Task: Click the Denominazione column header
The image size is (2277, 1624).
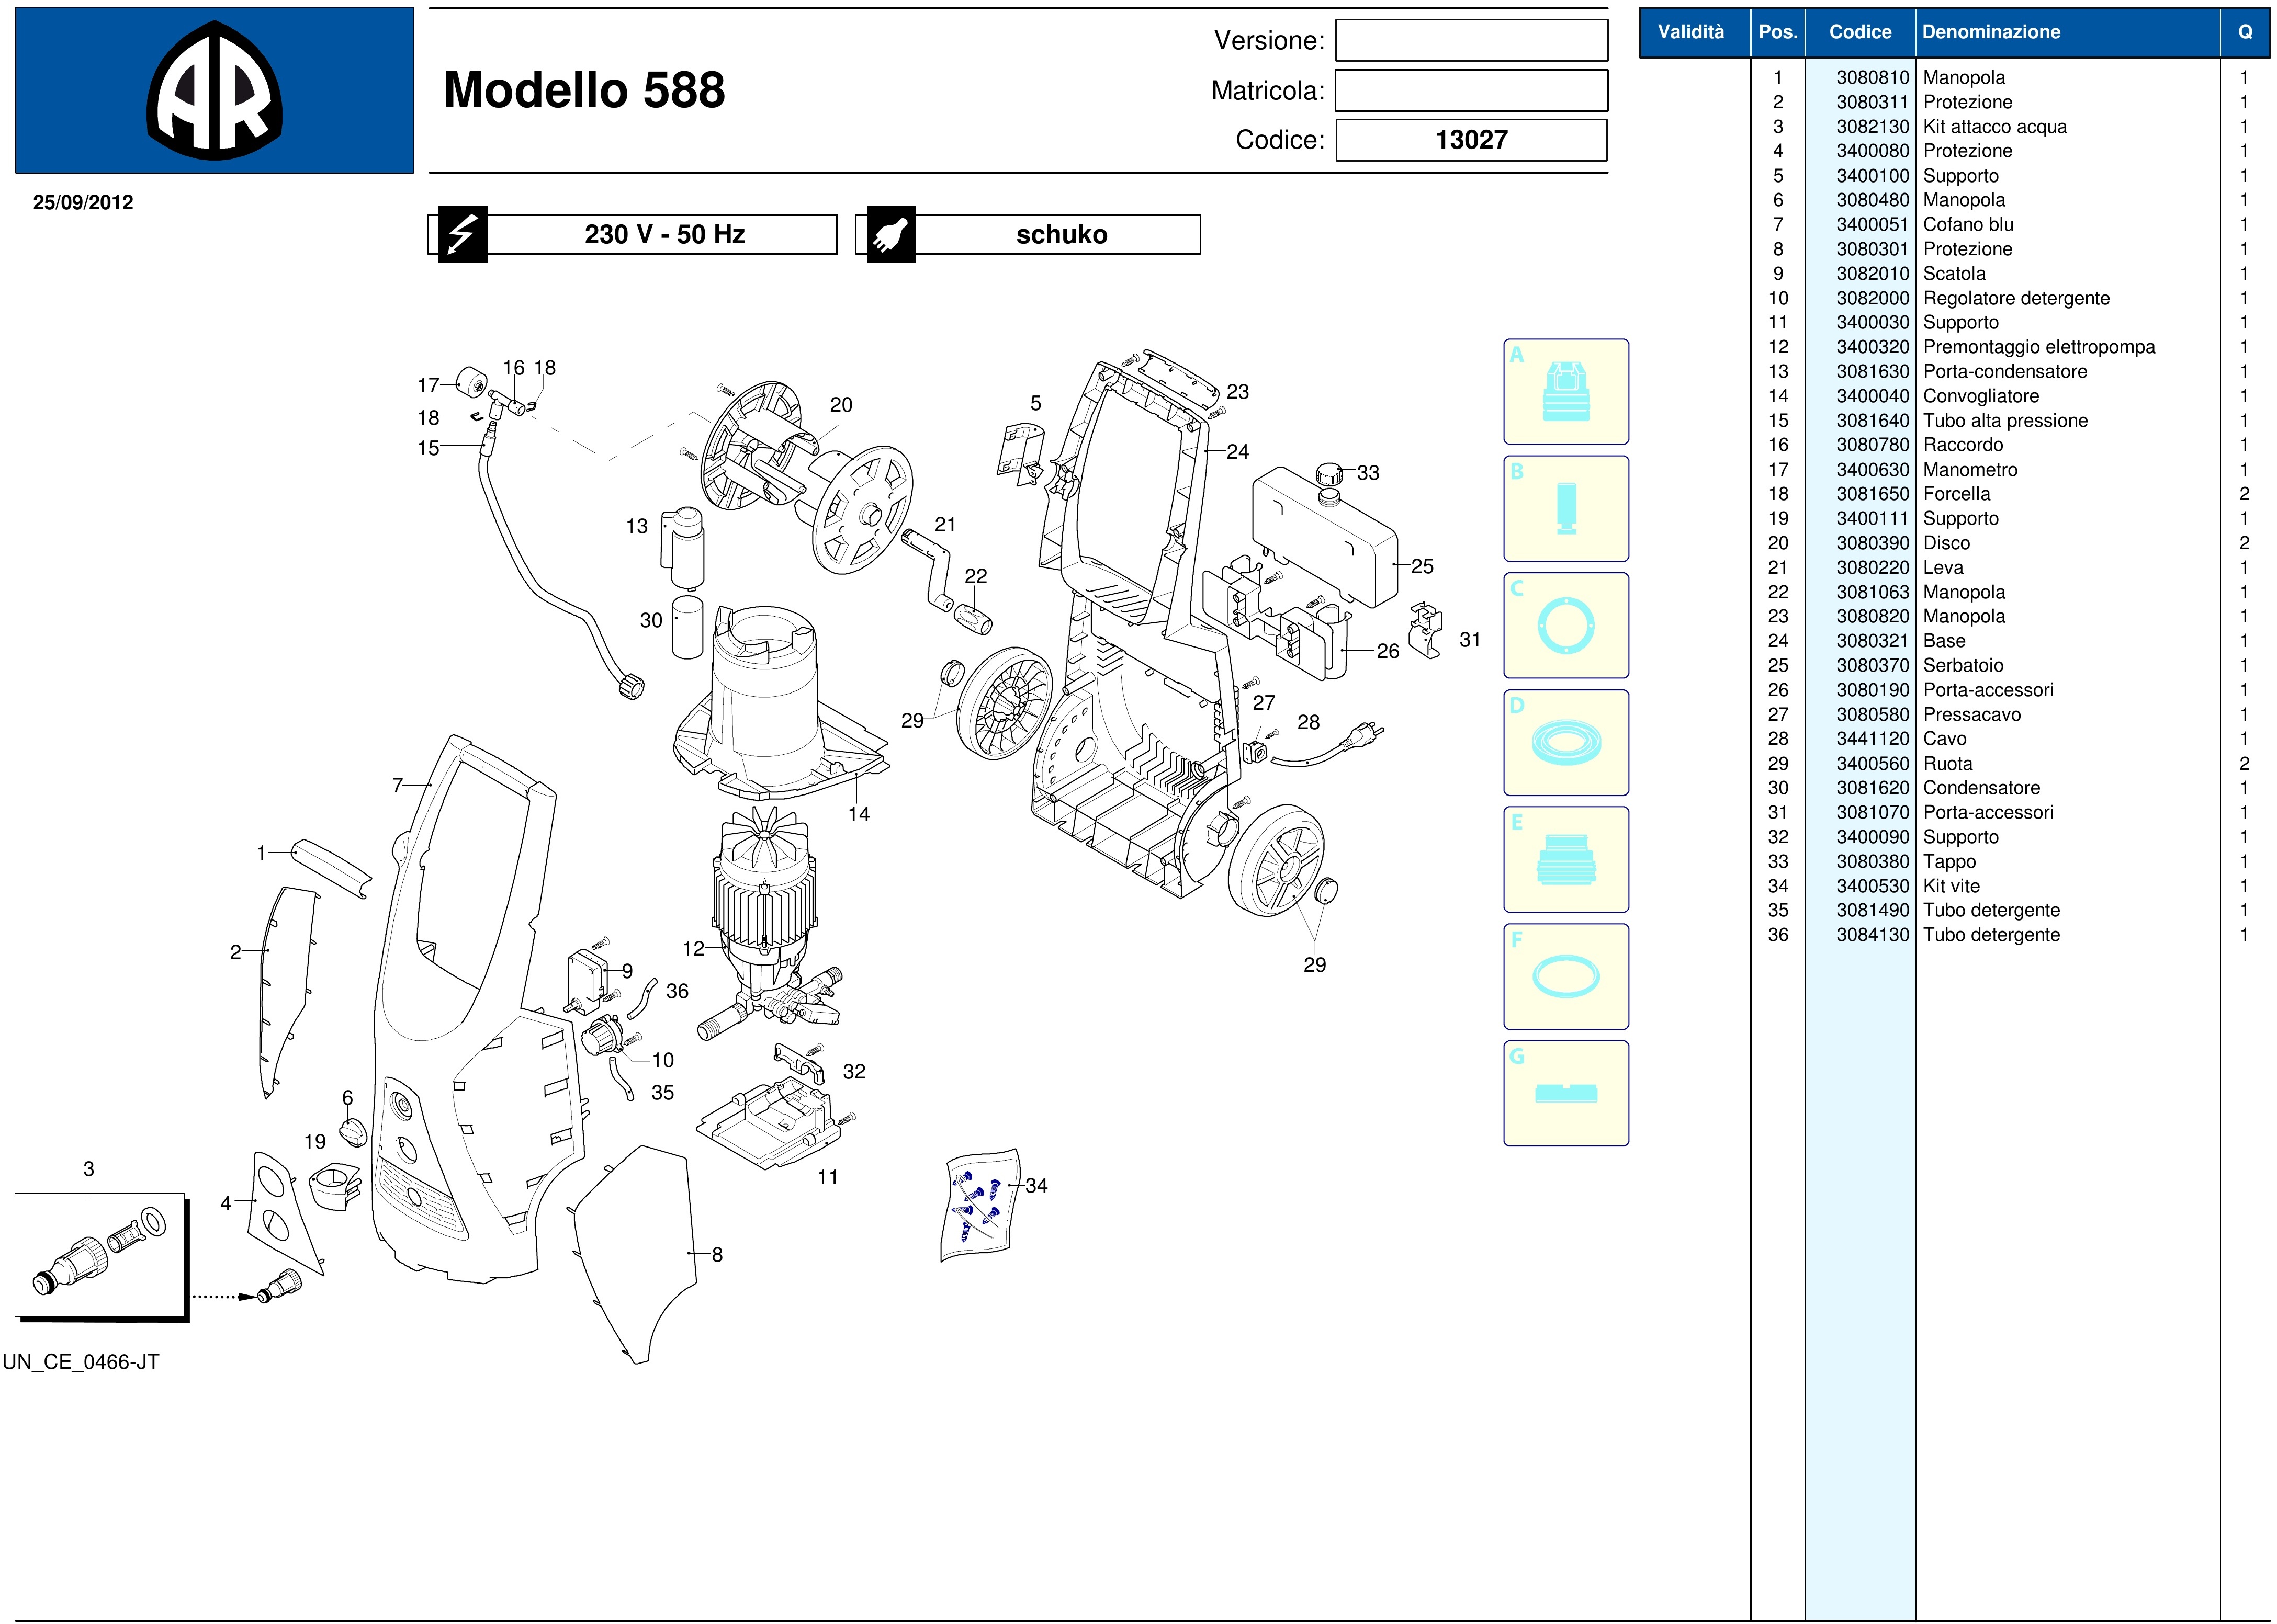Action: (1991, 32)
